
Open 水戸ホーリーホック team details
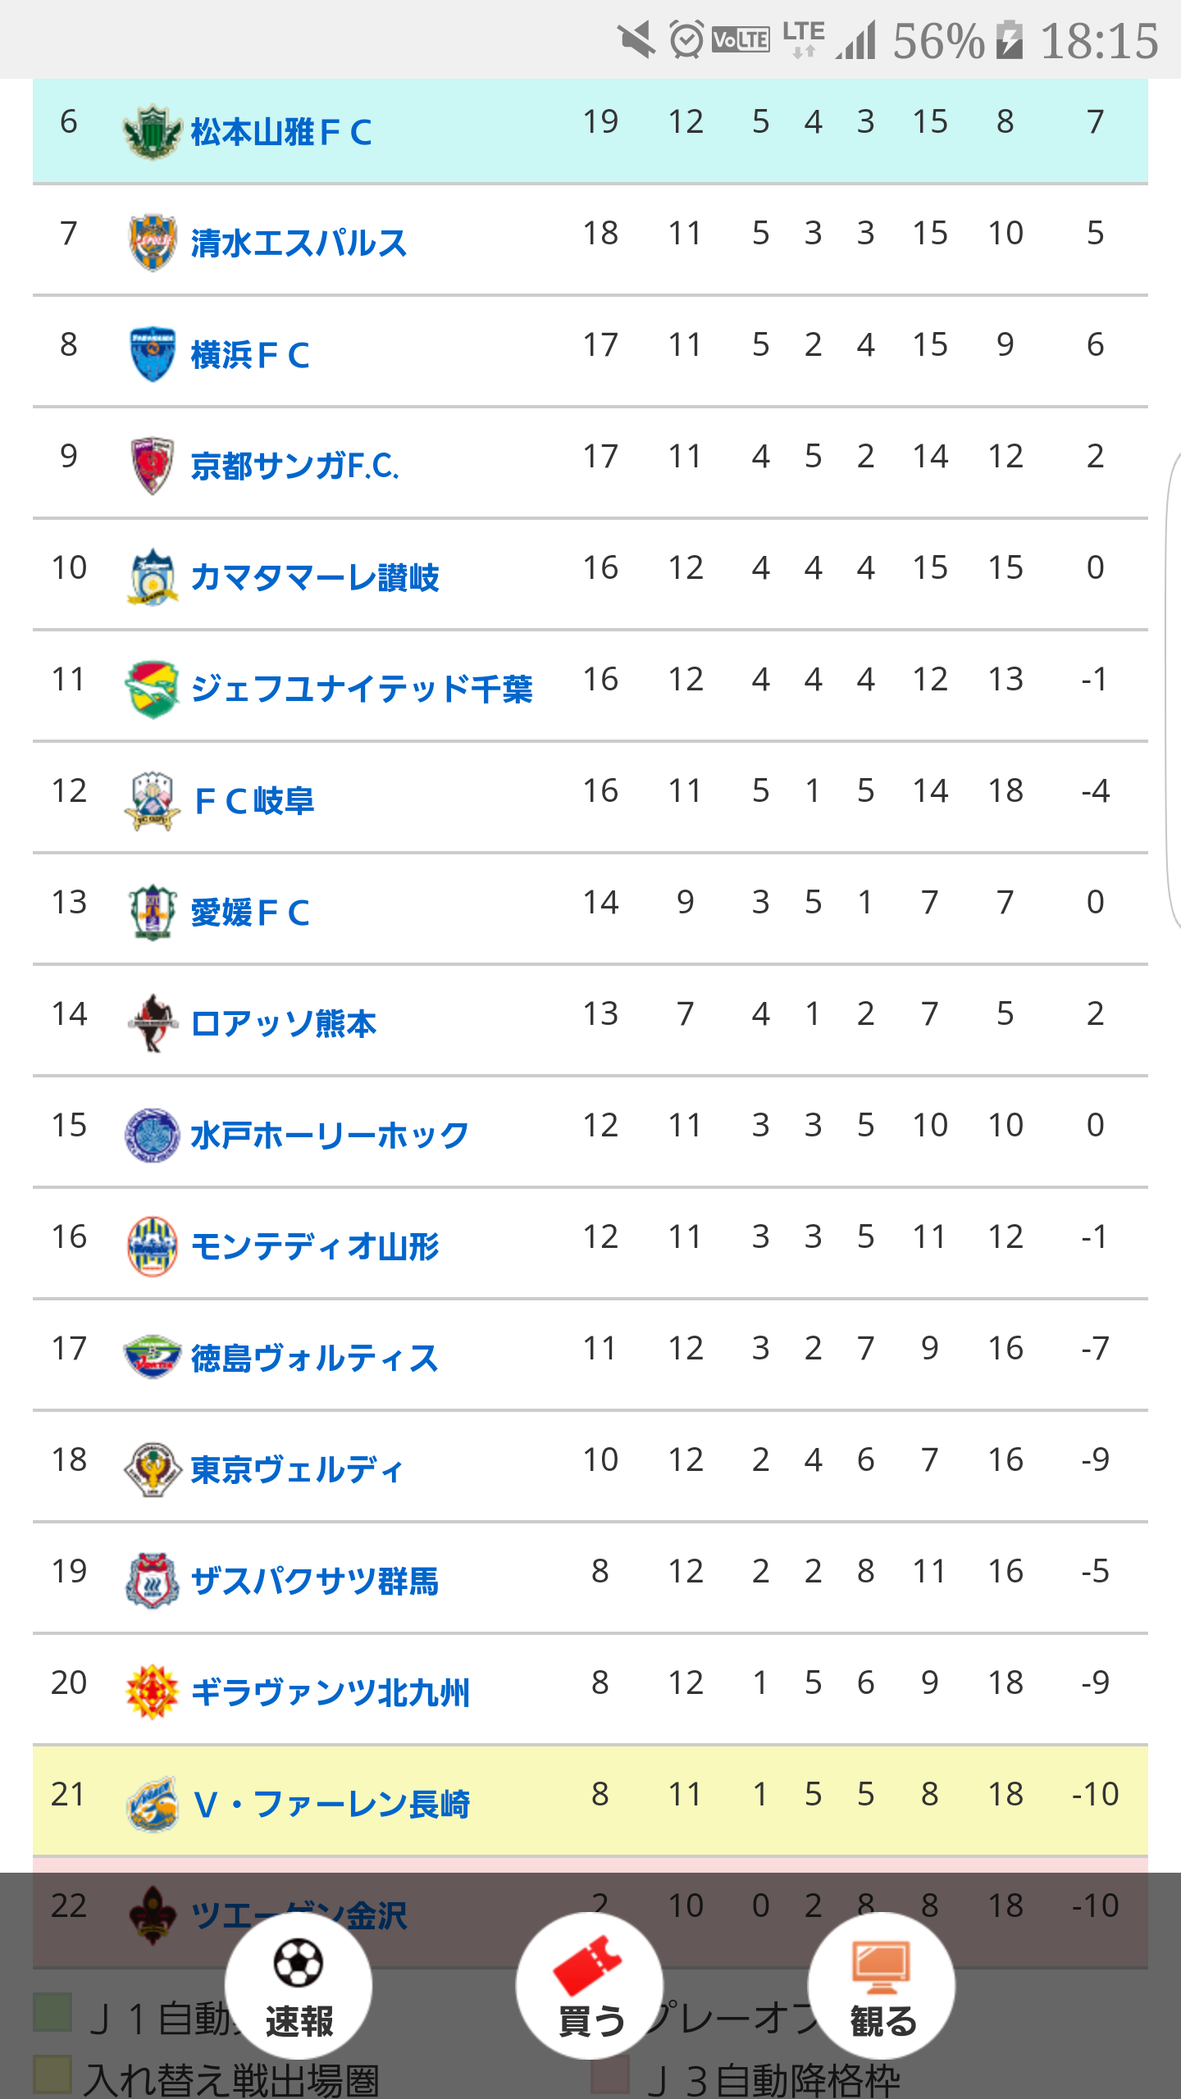point(330,1136)
